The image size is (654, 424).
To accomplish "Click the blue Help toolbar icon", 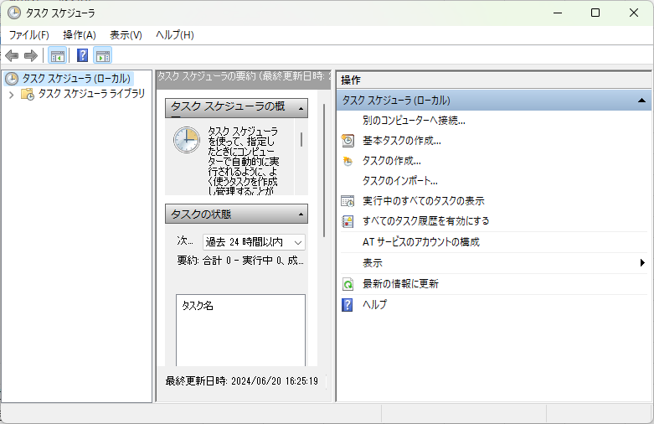I will 82,56.
